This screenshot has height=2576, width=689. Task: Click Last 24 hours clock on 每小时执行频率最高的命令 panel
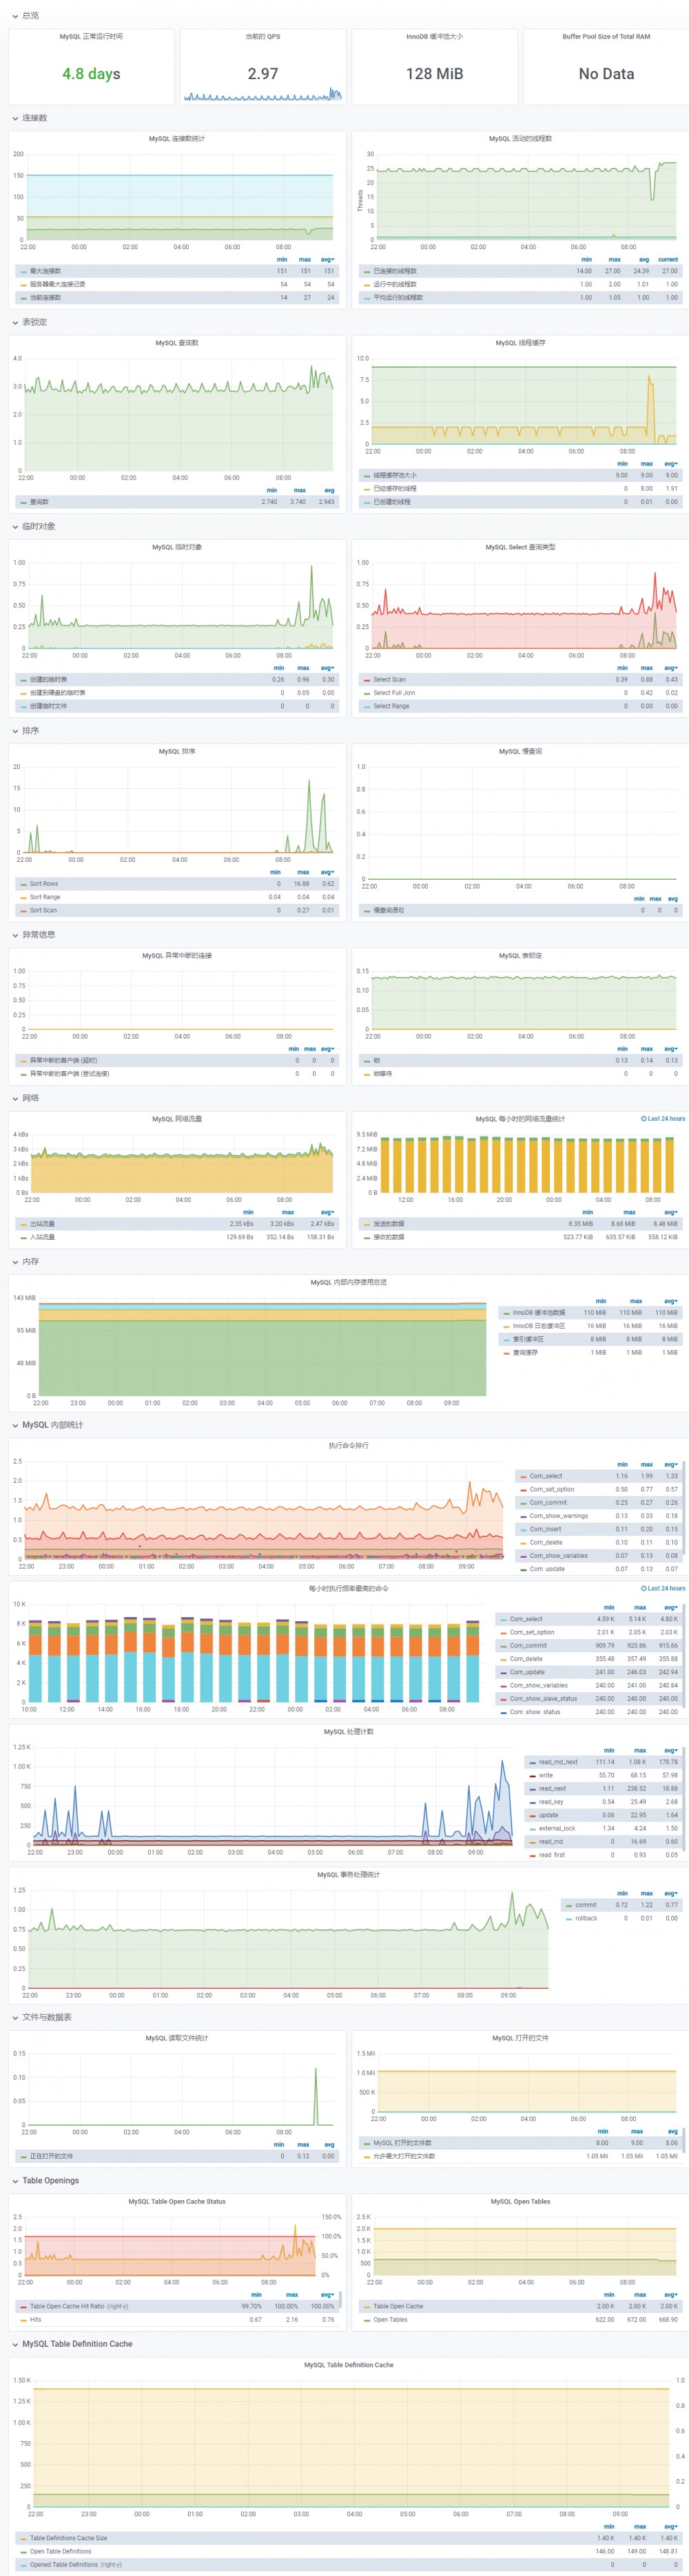663,1588
